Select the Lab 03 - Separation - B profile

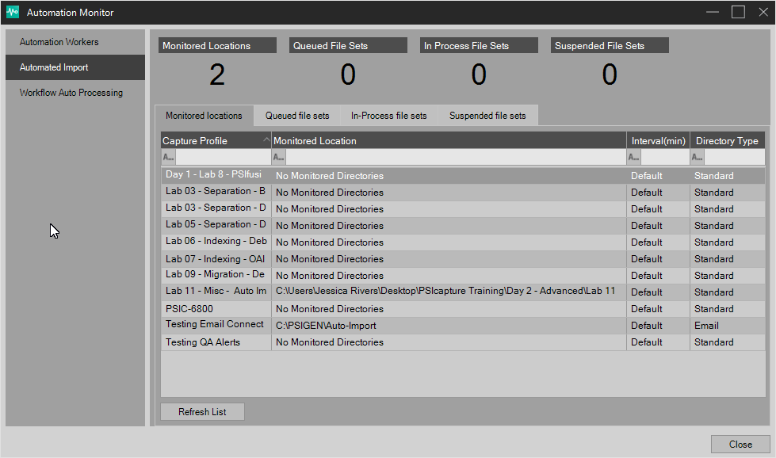[216, 191]
